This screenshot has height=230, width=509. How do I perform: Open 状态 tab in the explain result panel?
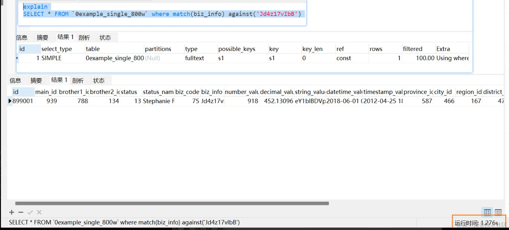pos(105,38)
